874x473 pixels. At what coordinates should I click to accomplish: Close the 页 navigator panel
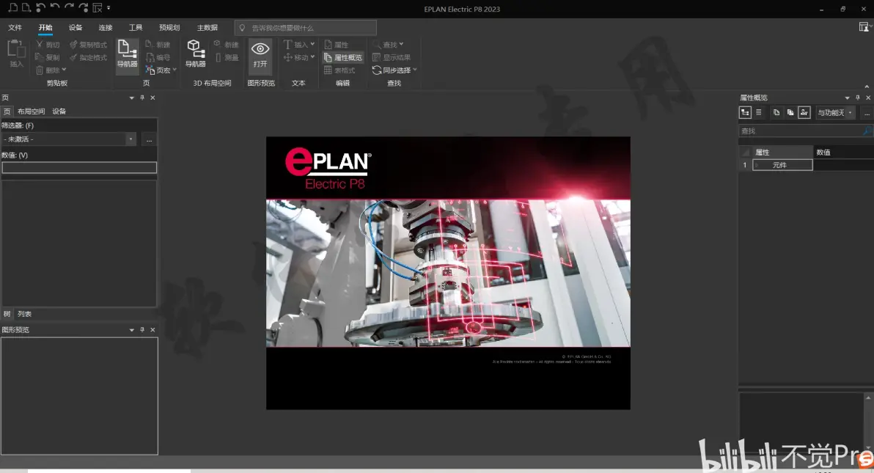coord(153,98)
